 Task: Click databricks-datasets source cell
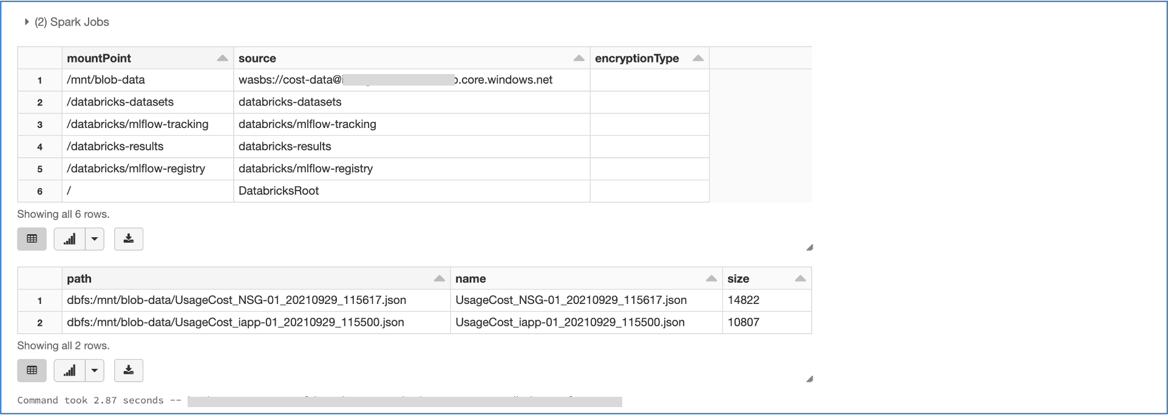point(412,102)
